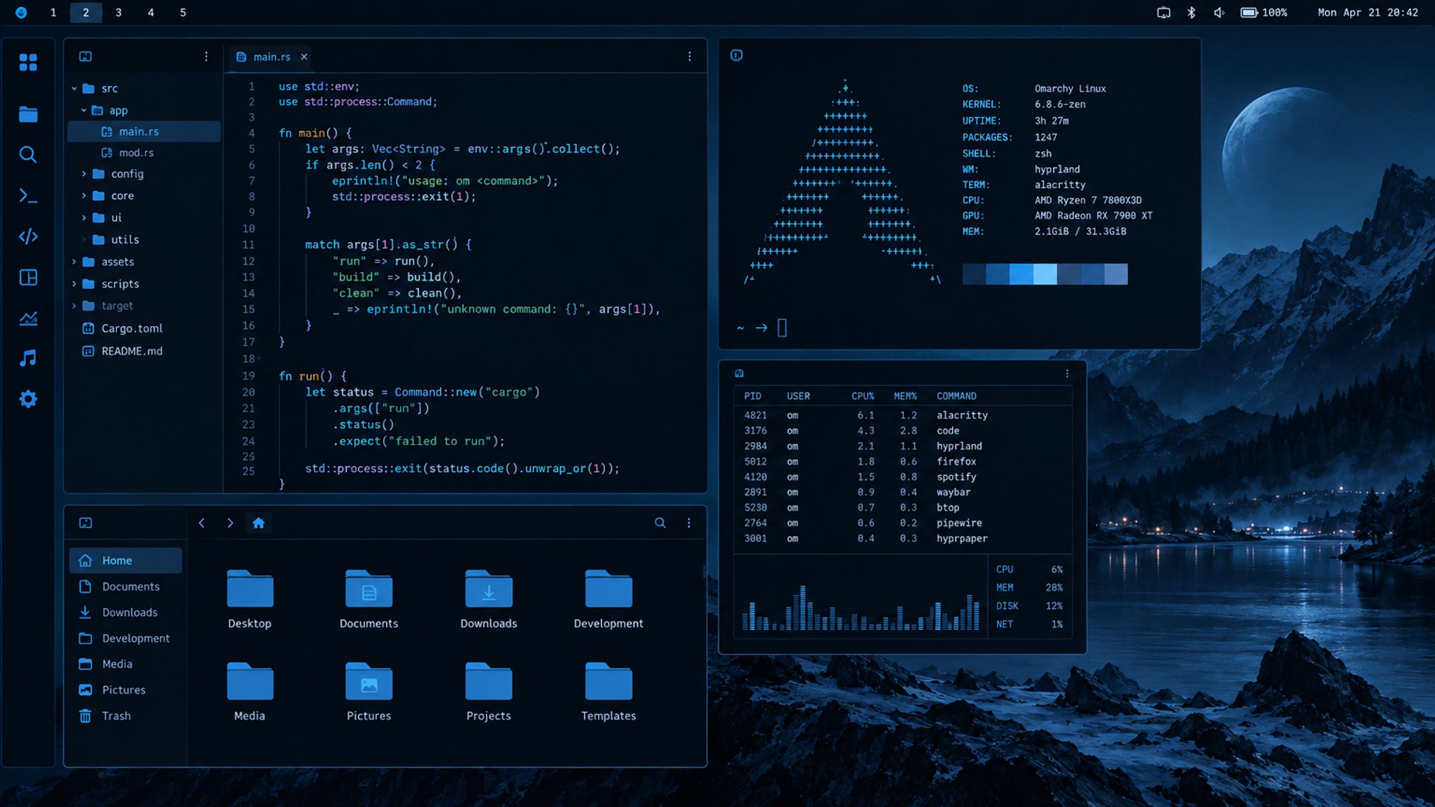Image resolution: width=1435 pixels, height=807 pixels.
Task: Click the search icon in the file manager
Action: pos(660,523)
